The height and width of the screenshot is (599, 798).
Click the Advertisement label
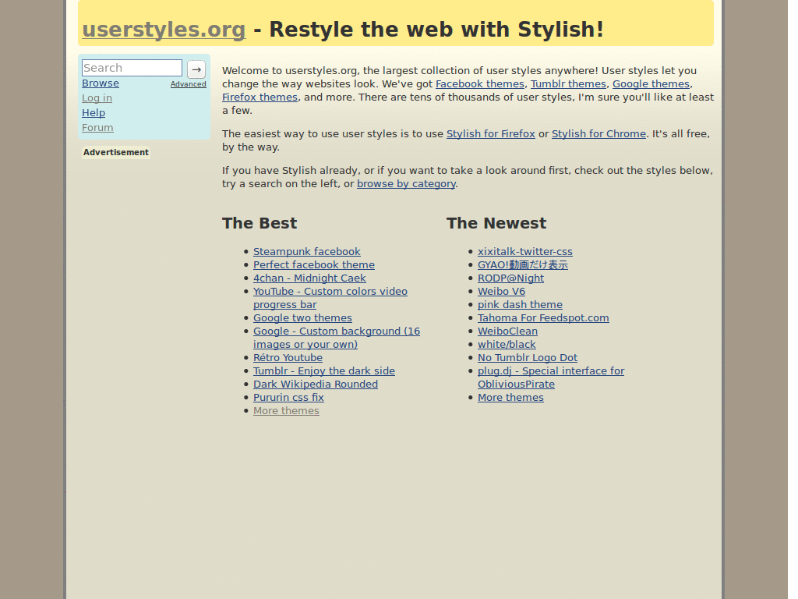click(116, 152)
